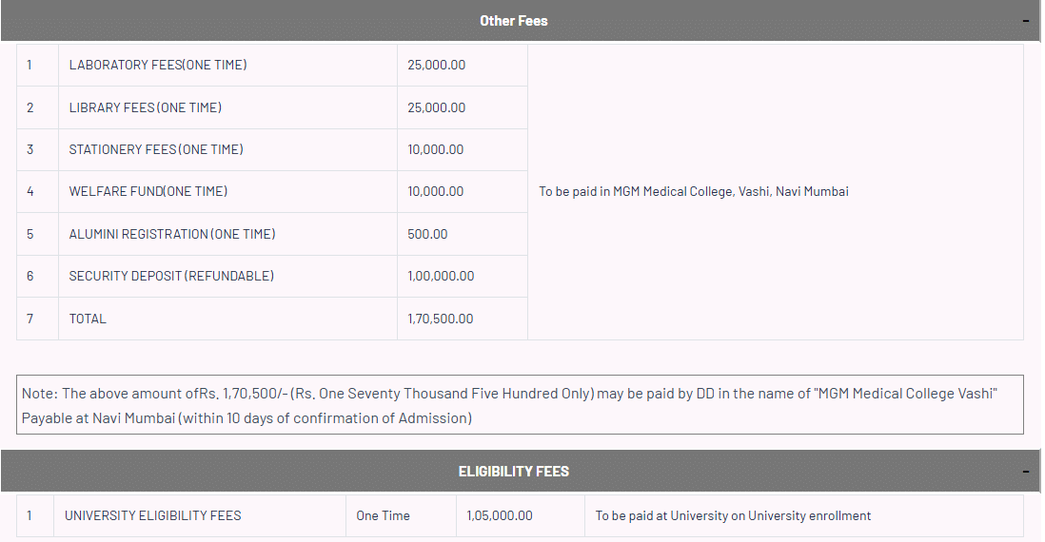Click the 1,00,000.00 security deposit amount
1045x542 pixels.
[x=441, y=276]
